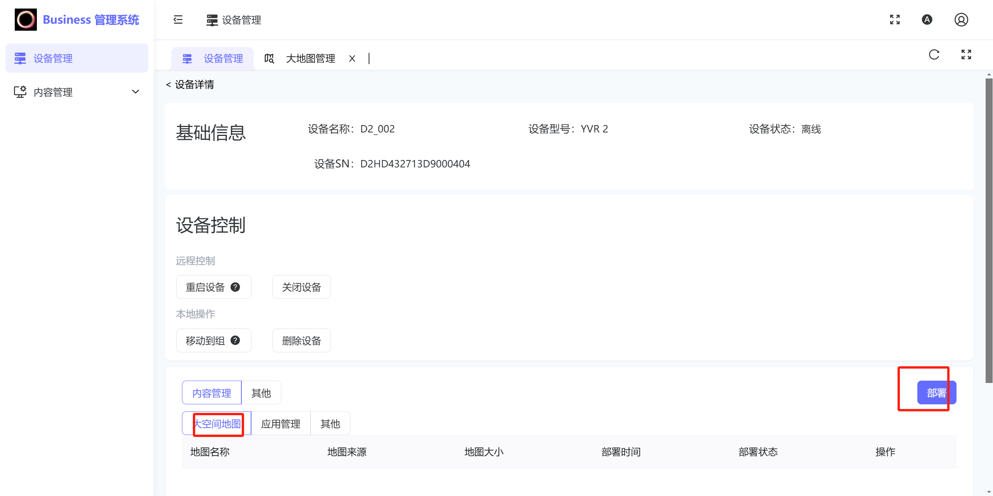Collapse the sidebar using the menu collapse icon

pyautogui.click(x=177, y=19)
